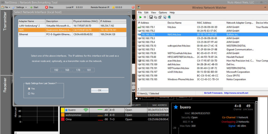Click blue star beside buero in network list
This screenshot has width=268, height=134.
66,110
